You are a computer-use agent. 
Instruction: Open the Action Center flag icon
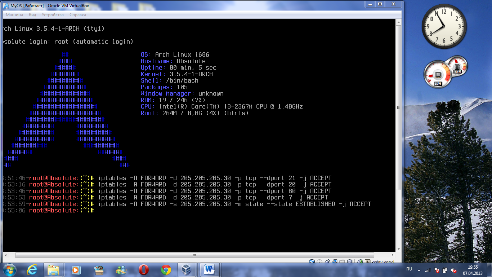437,270
